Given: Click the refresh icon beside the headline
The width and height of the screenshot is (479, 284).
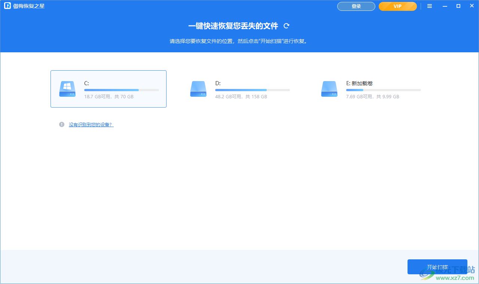Looking at the screenshot, I should (287, 26).
